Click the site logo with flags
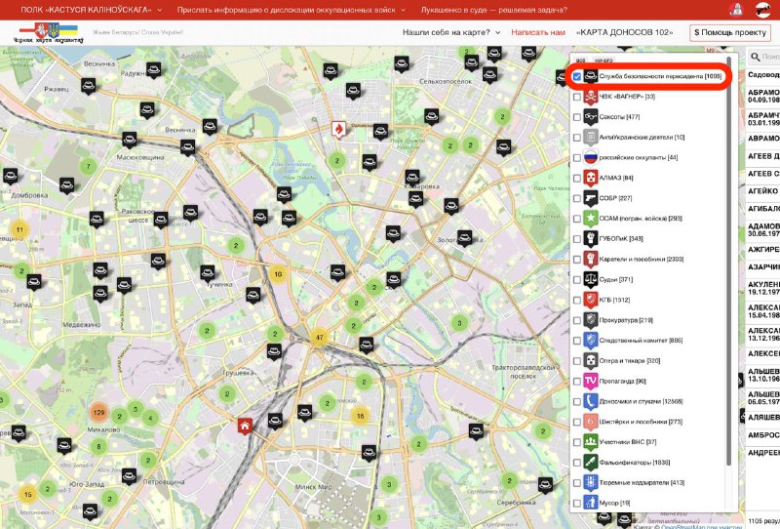This screenshot has height=529, width=780. tap(48, 33)
